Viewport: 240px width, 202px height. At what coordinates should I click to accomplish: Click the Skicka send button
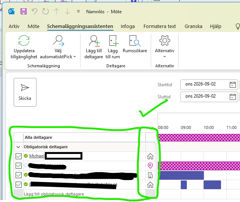25,92
